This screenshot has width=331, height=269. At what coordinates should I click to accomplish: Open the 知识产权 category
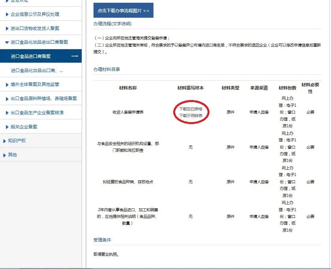point(17,141)
